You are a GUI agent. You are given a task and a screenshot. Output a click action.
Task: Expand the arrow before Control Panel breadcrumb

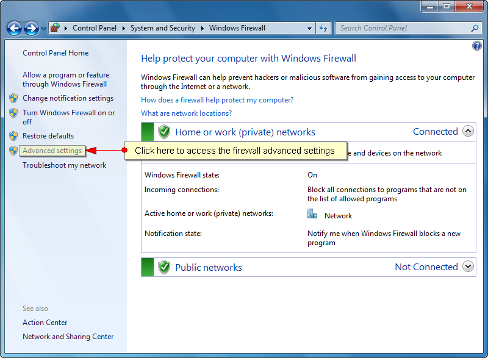click(x=66, y=28)
